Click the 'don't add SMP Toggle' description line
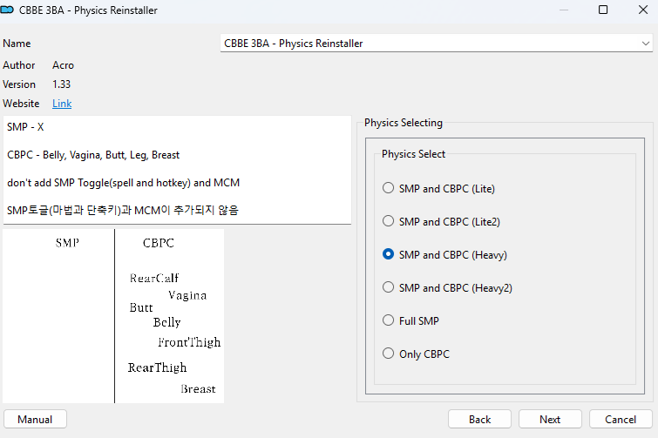The width and height of the screenshot is (658, 438). (124, 183)
